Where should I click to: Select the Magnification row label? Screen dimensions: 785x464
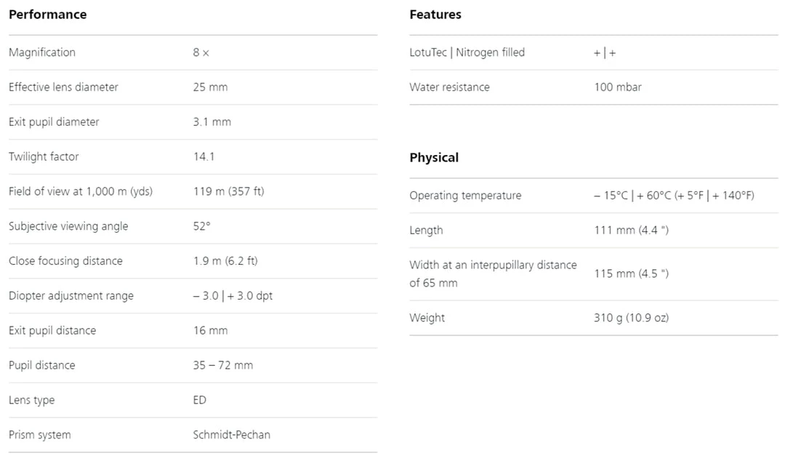coord(42,52)
